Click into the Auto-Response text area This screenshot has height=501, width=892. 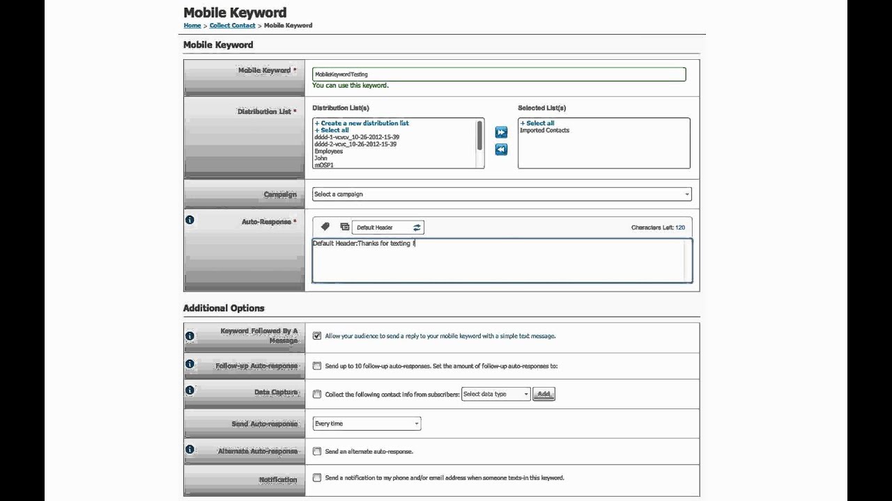502,261
